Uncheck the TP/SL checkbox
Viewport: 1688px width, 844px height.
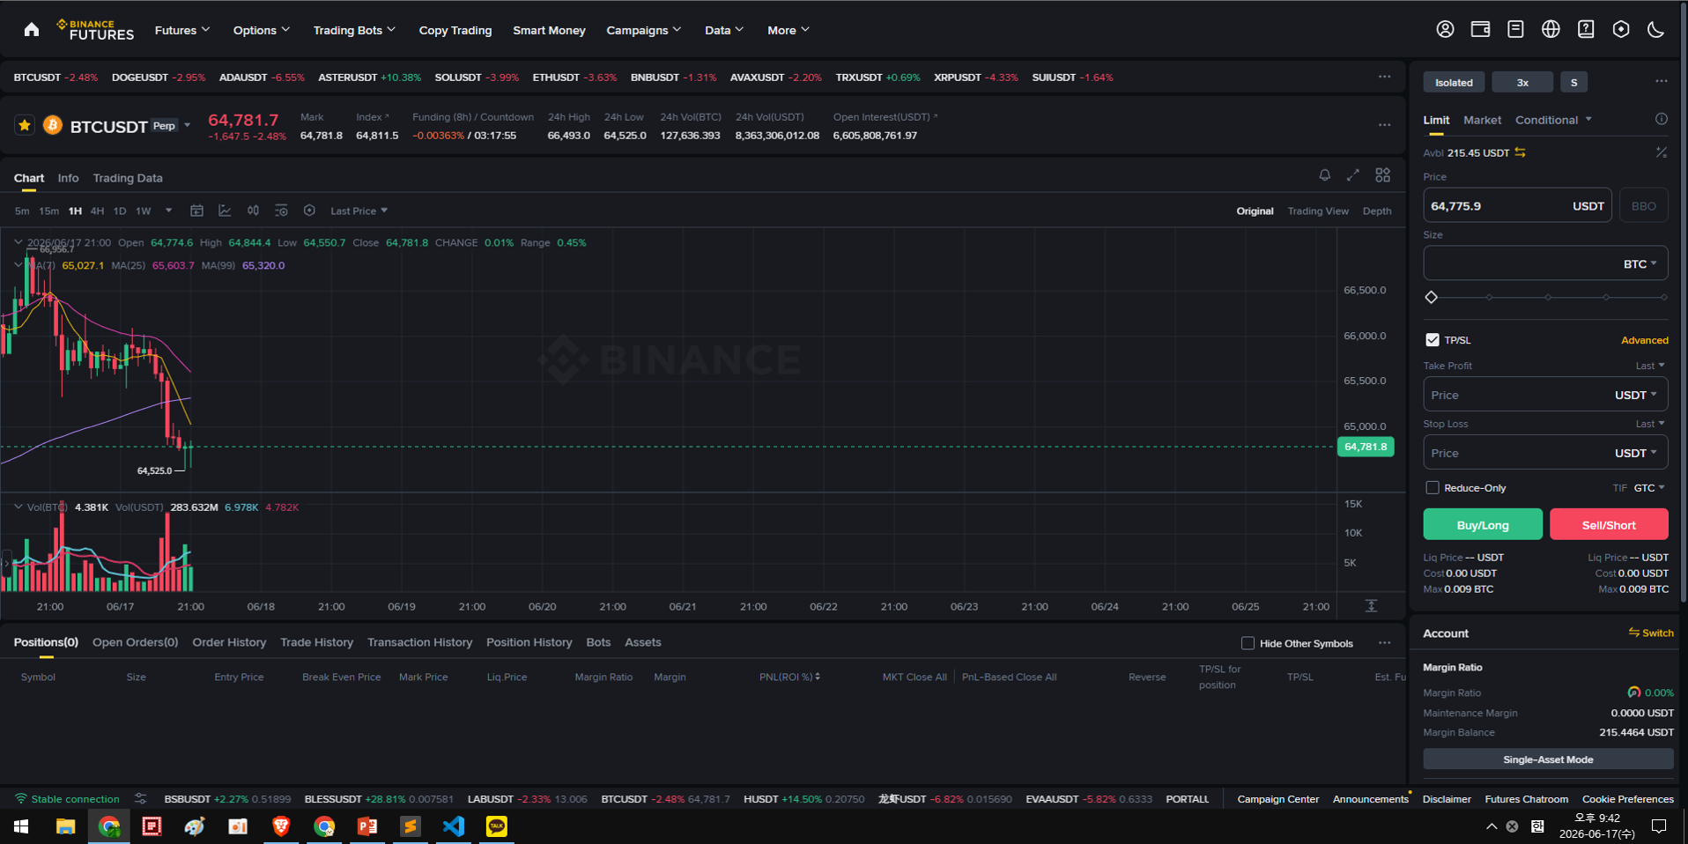click(x=1433, y=340)
